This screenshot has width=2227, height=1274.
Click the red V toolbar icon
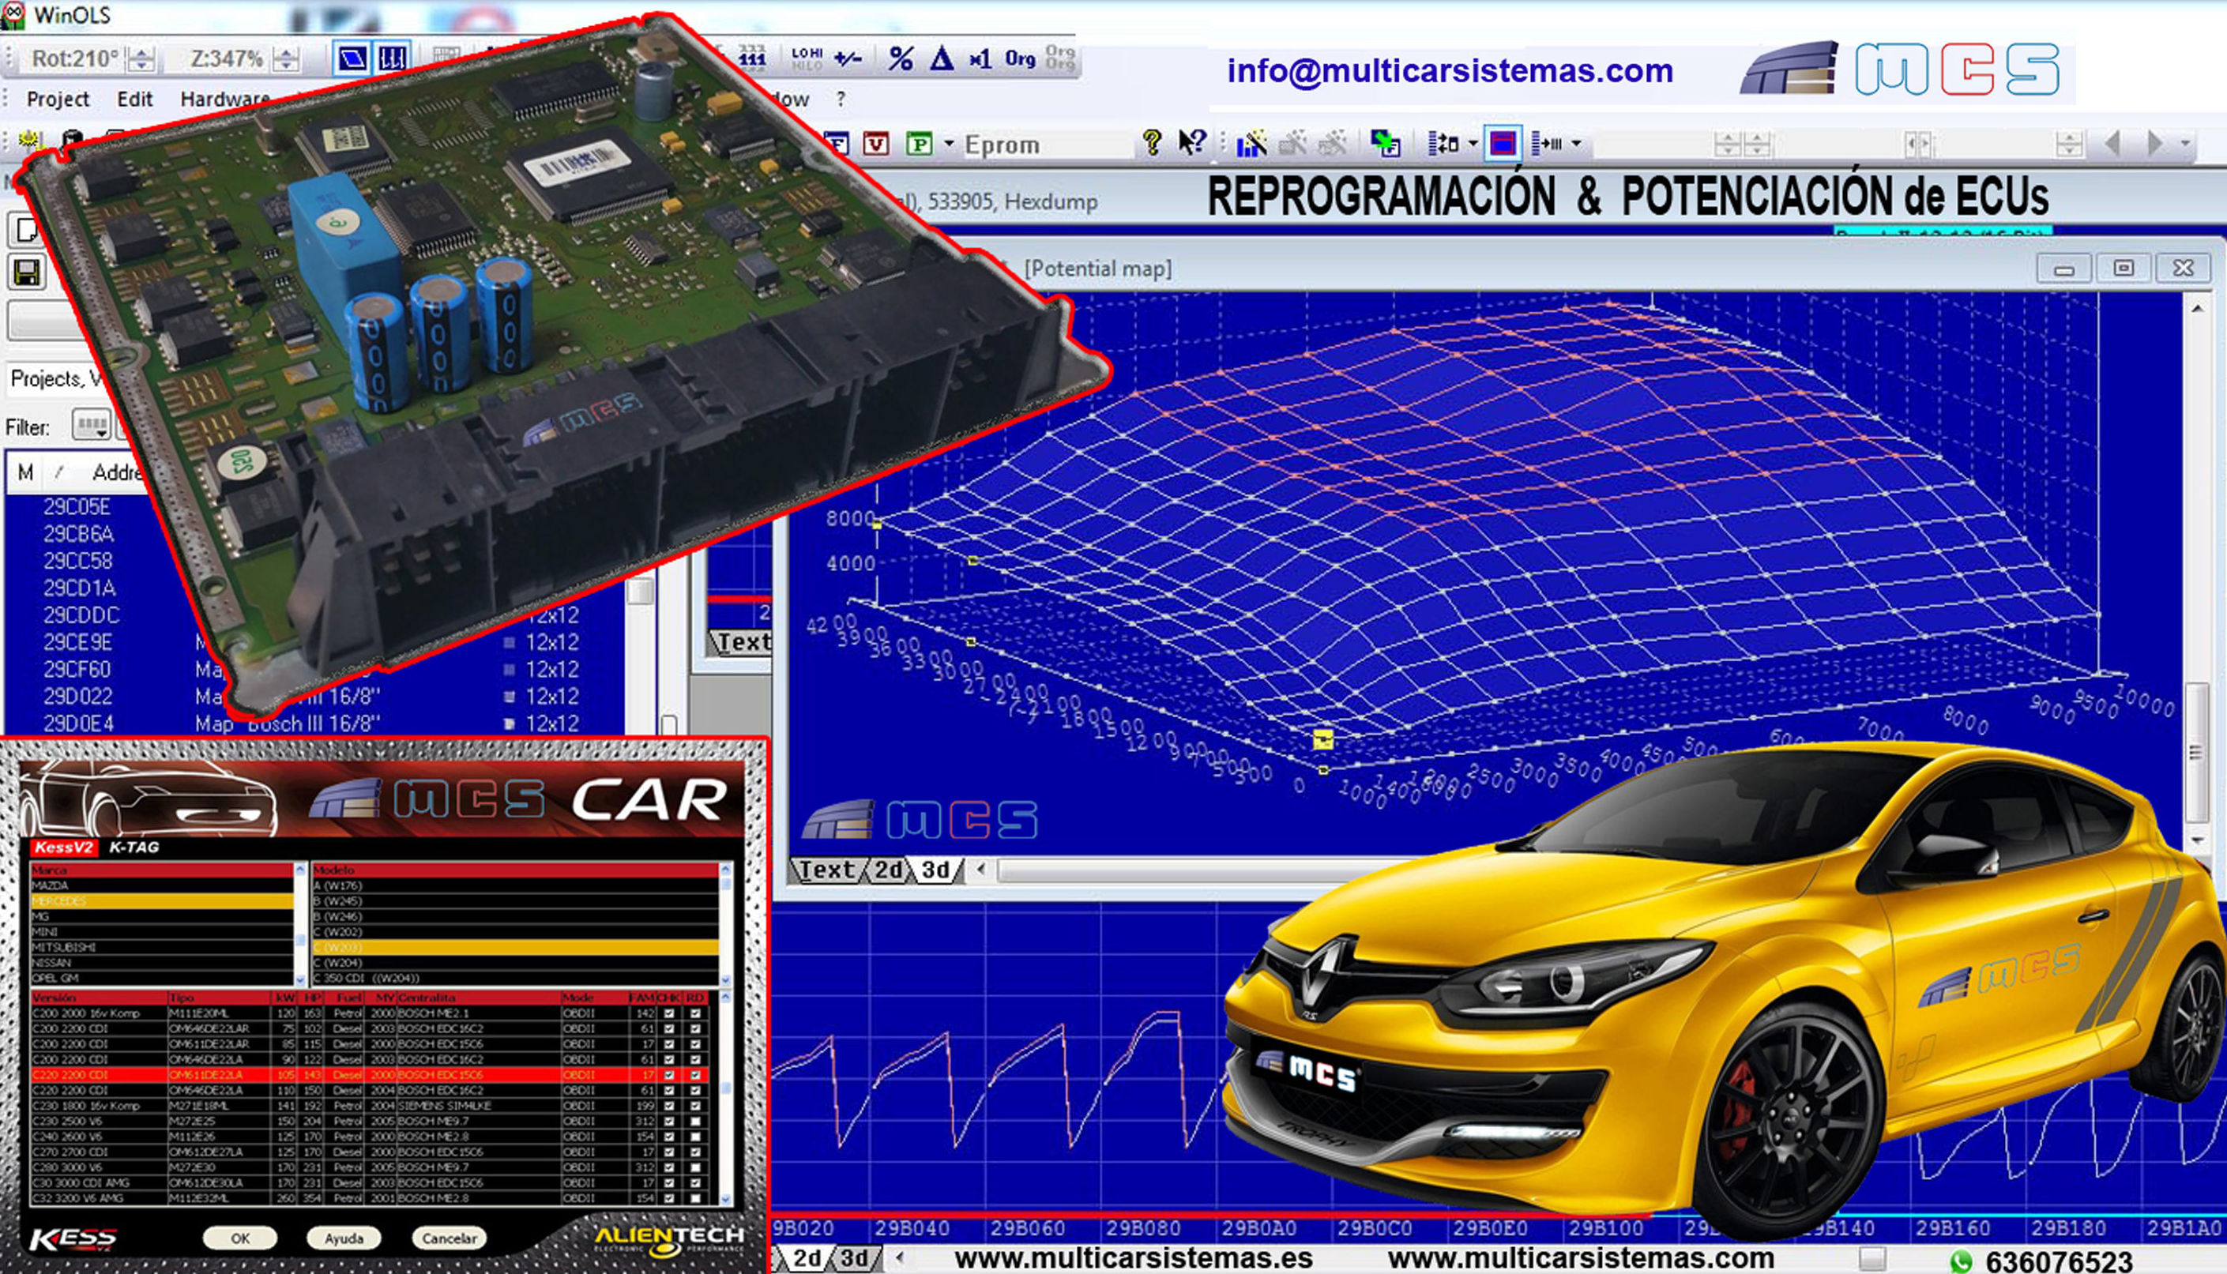[876, 144]
